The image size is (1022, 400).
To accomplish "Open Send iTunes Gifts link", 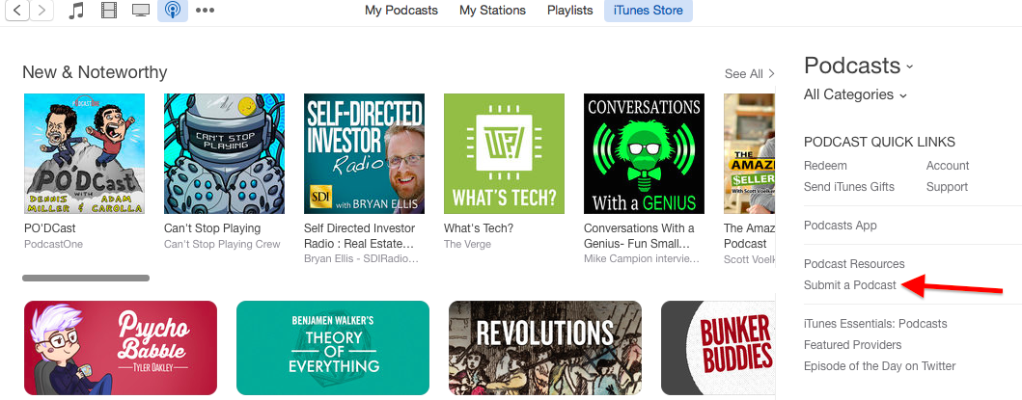I will tap(848, 187).
